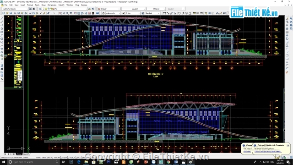Click the Help question mark icon
This screenshot has height=165, width=293.
tap(98, 13)
